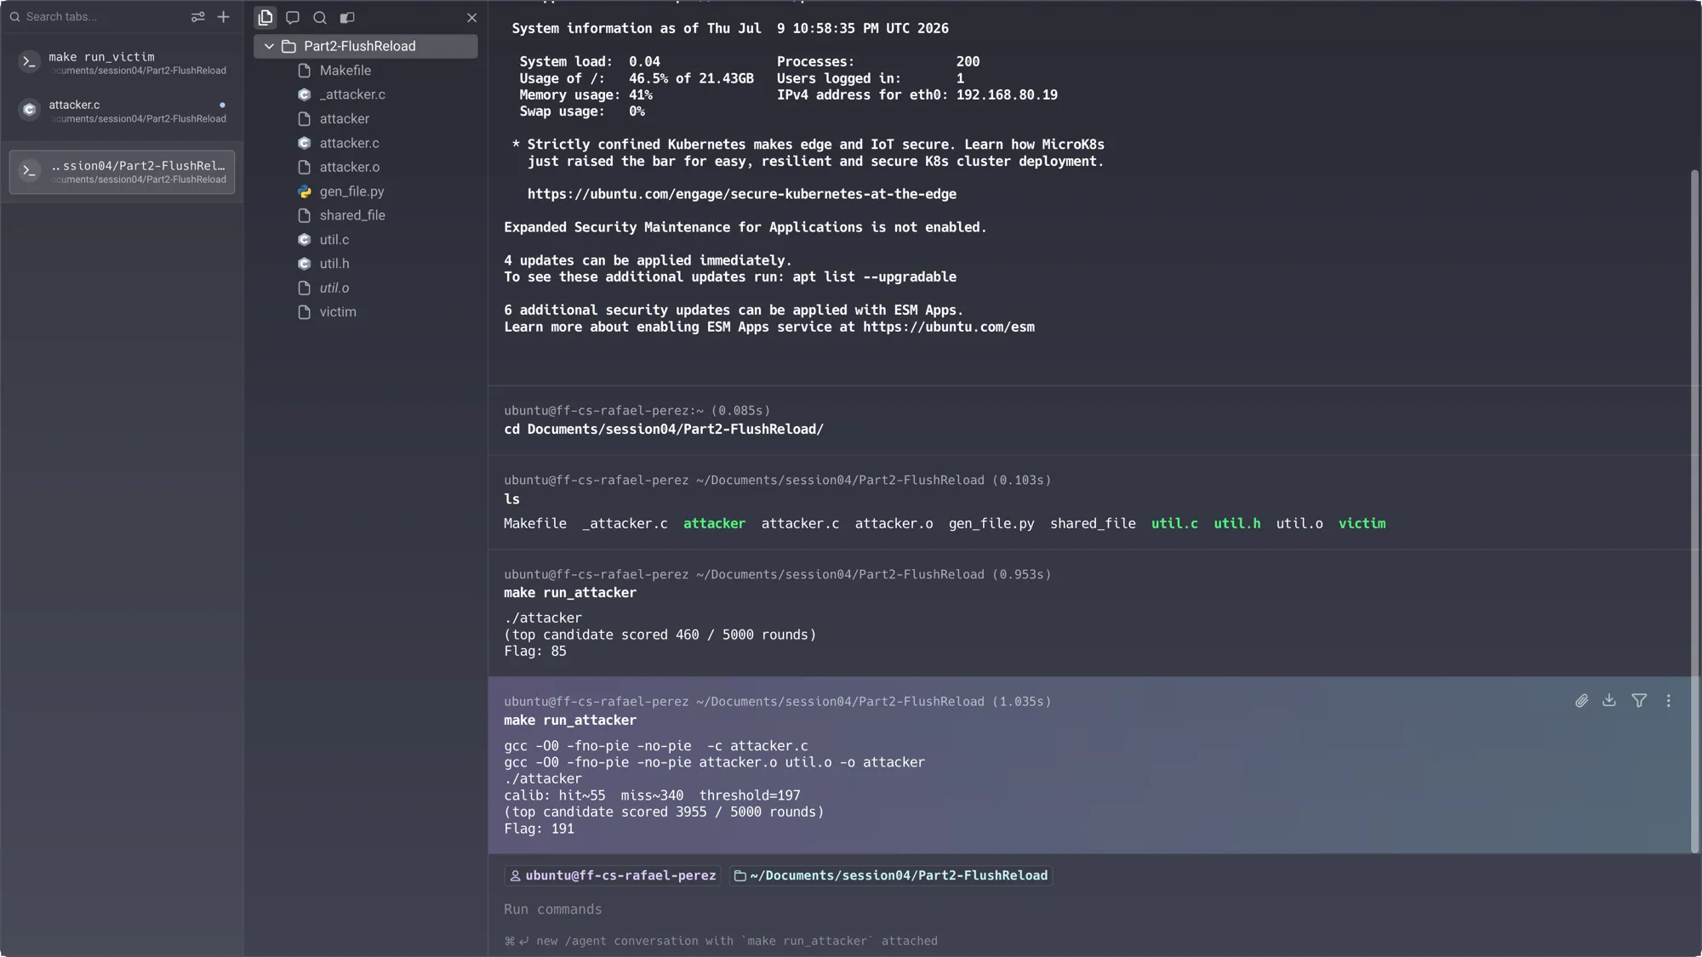Screen dimensions: 1702x957
Task: Click the 'Flag: 191' output line
Action: coord(539,829)
